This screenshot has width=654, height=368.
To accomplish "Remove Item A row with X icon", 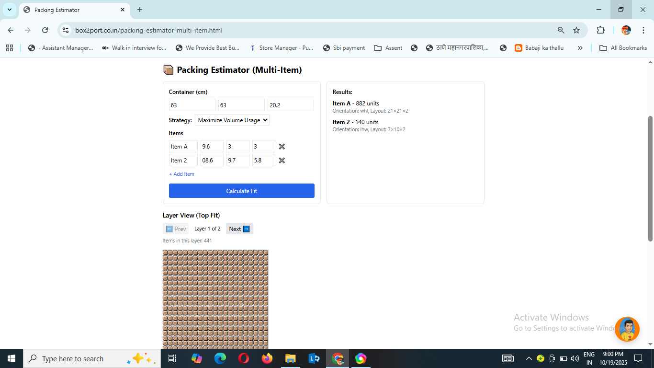I will [282, 147].
